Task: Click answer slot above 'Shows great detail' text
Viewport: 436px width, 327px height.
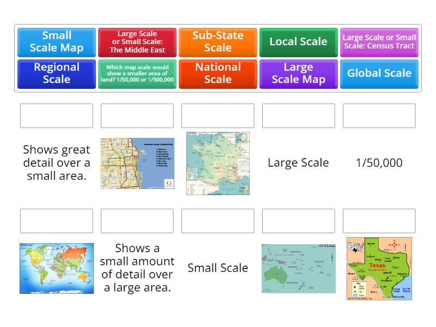Action: tap(57, 116)
